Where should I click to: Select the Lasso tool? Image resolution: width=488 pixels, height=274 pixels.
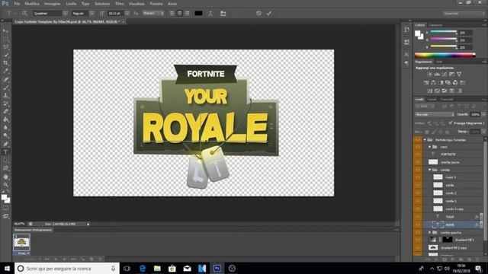coord(5,47)
